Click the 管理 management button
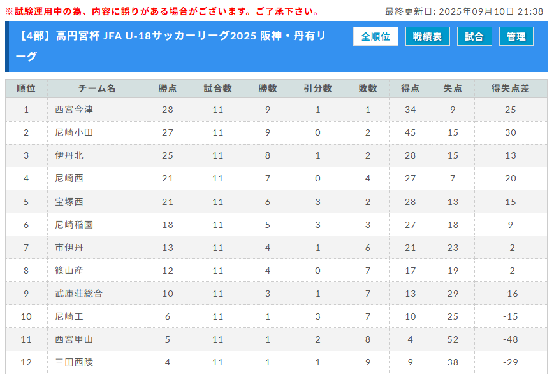Screen dimensions: 554x382 516,37
